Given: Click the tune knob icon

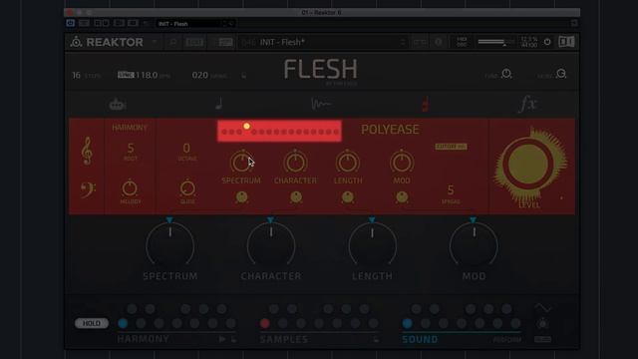Looking at the screenshot, I should point(506,74).
